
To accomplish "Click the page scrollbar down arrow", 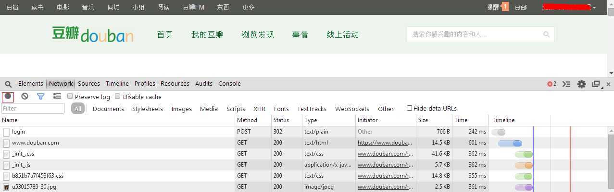I will point(611,73).
